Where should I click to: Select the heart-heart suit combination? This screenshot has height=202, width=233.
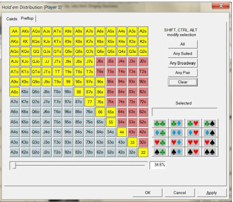pos(193,142)
